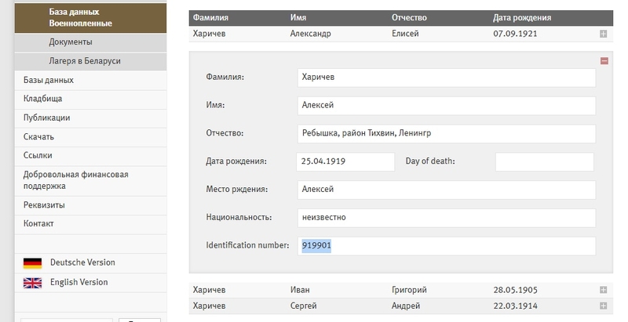The height and width of the screenshot is (322, 628).
Task: Open the Кладбища page
Action: (x=43, y=99)
